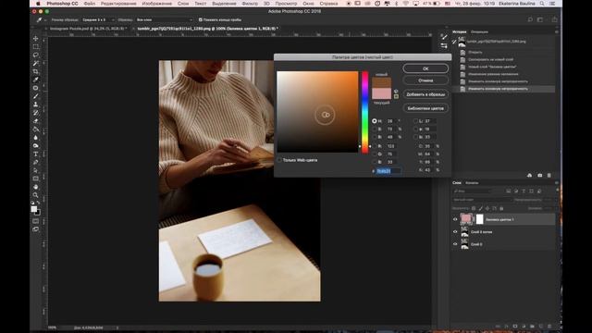Click the foreground color swatch in toolbar
The height and width of the screenshot is (333, 592).
click(x=34, y=209)
